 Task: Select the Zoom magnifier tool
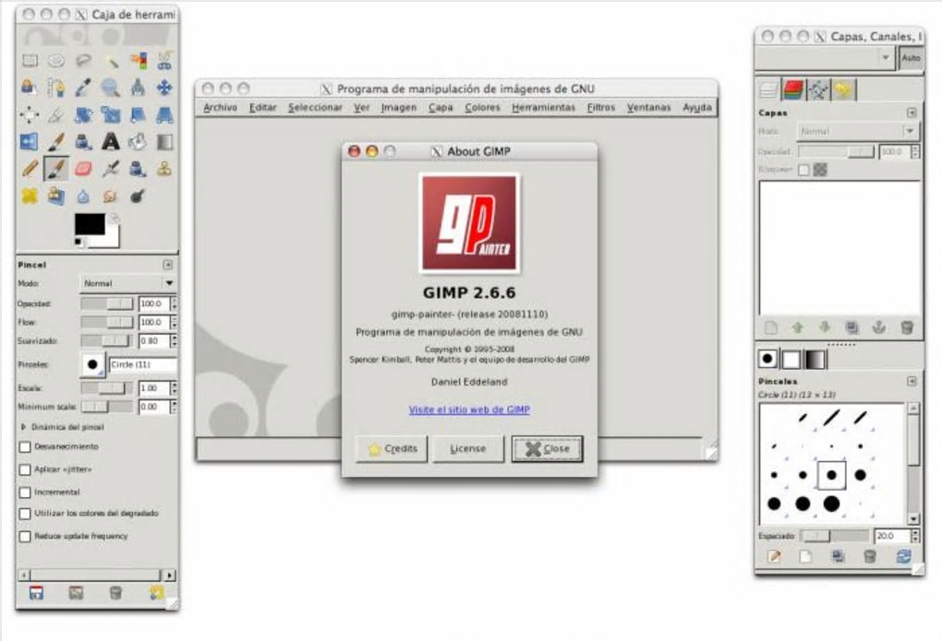coord(111,88)
